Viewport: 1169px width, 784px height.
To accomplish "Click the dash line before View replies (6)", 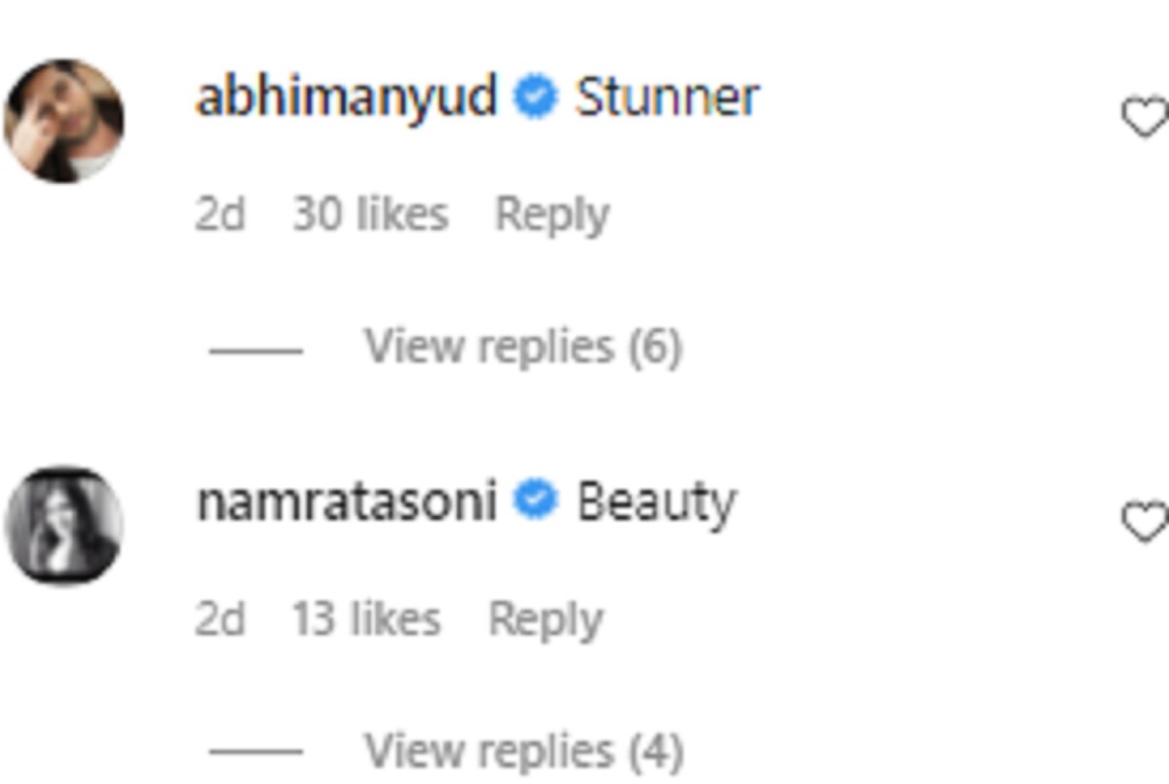I will (x=256, y=350).
